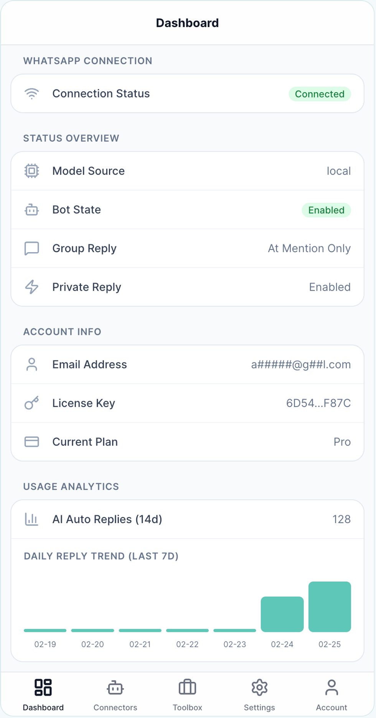Viewport: 376px width, 718px height.
Task: Click the masked email address value
Action: click(301, 364)
